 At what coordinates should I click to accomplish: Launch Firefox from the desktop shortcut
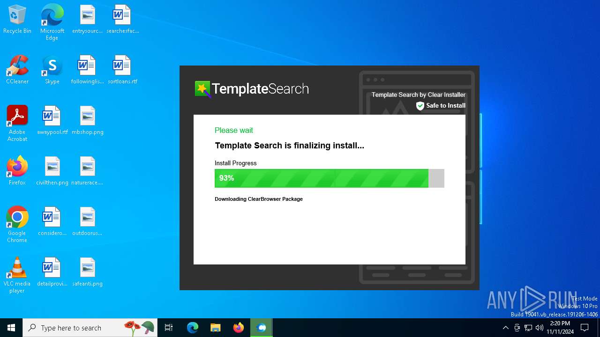[x=17, y=171]
